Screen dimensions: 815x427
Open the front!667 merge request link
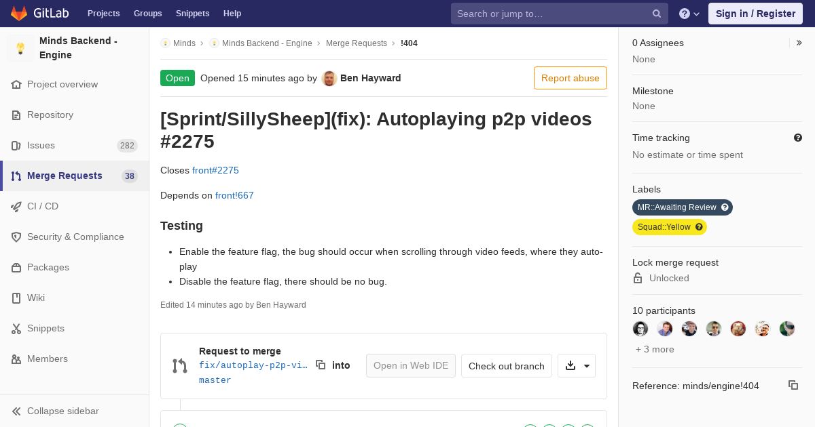pyautogui.click(x=234, y=195)
